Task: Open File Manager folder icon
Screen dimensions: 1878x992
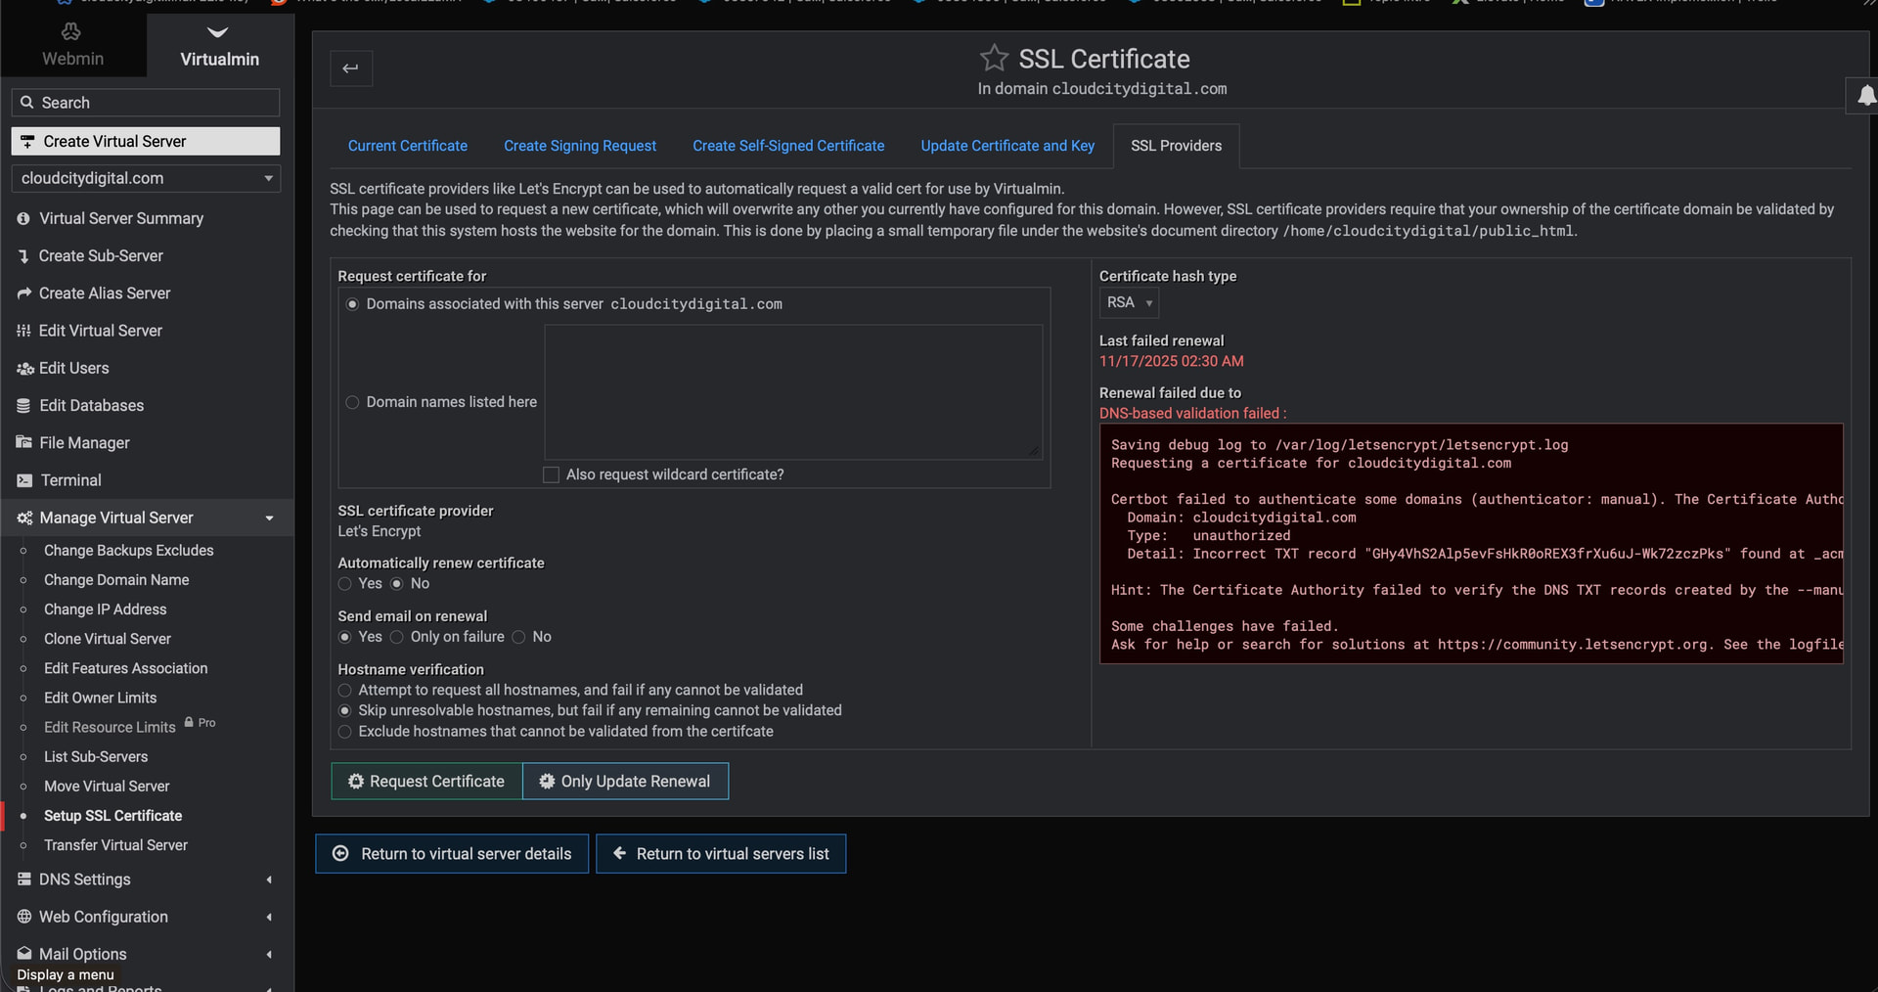Action: 24,443
